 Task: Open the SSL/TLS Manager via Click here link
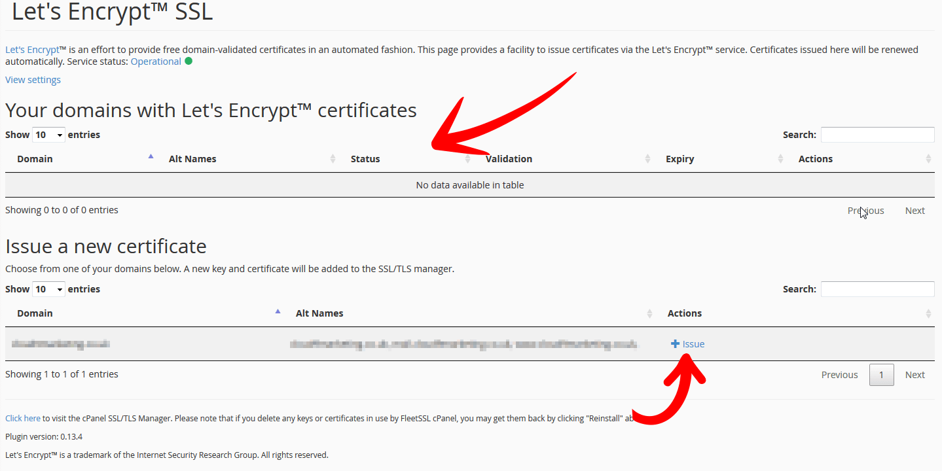tap(23, 418)
